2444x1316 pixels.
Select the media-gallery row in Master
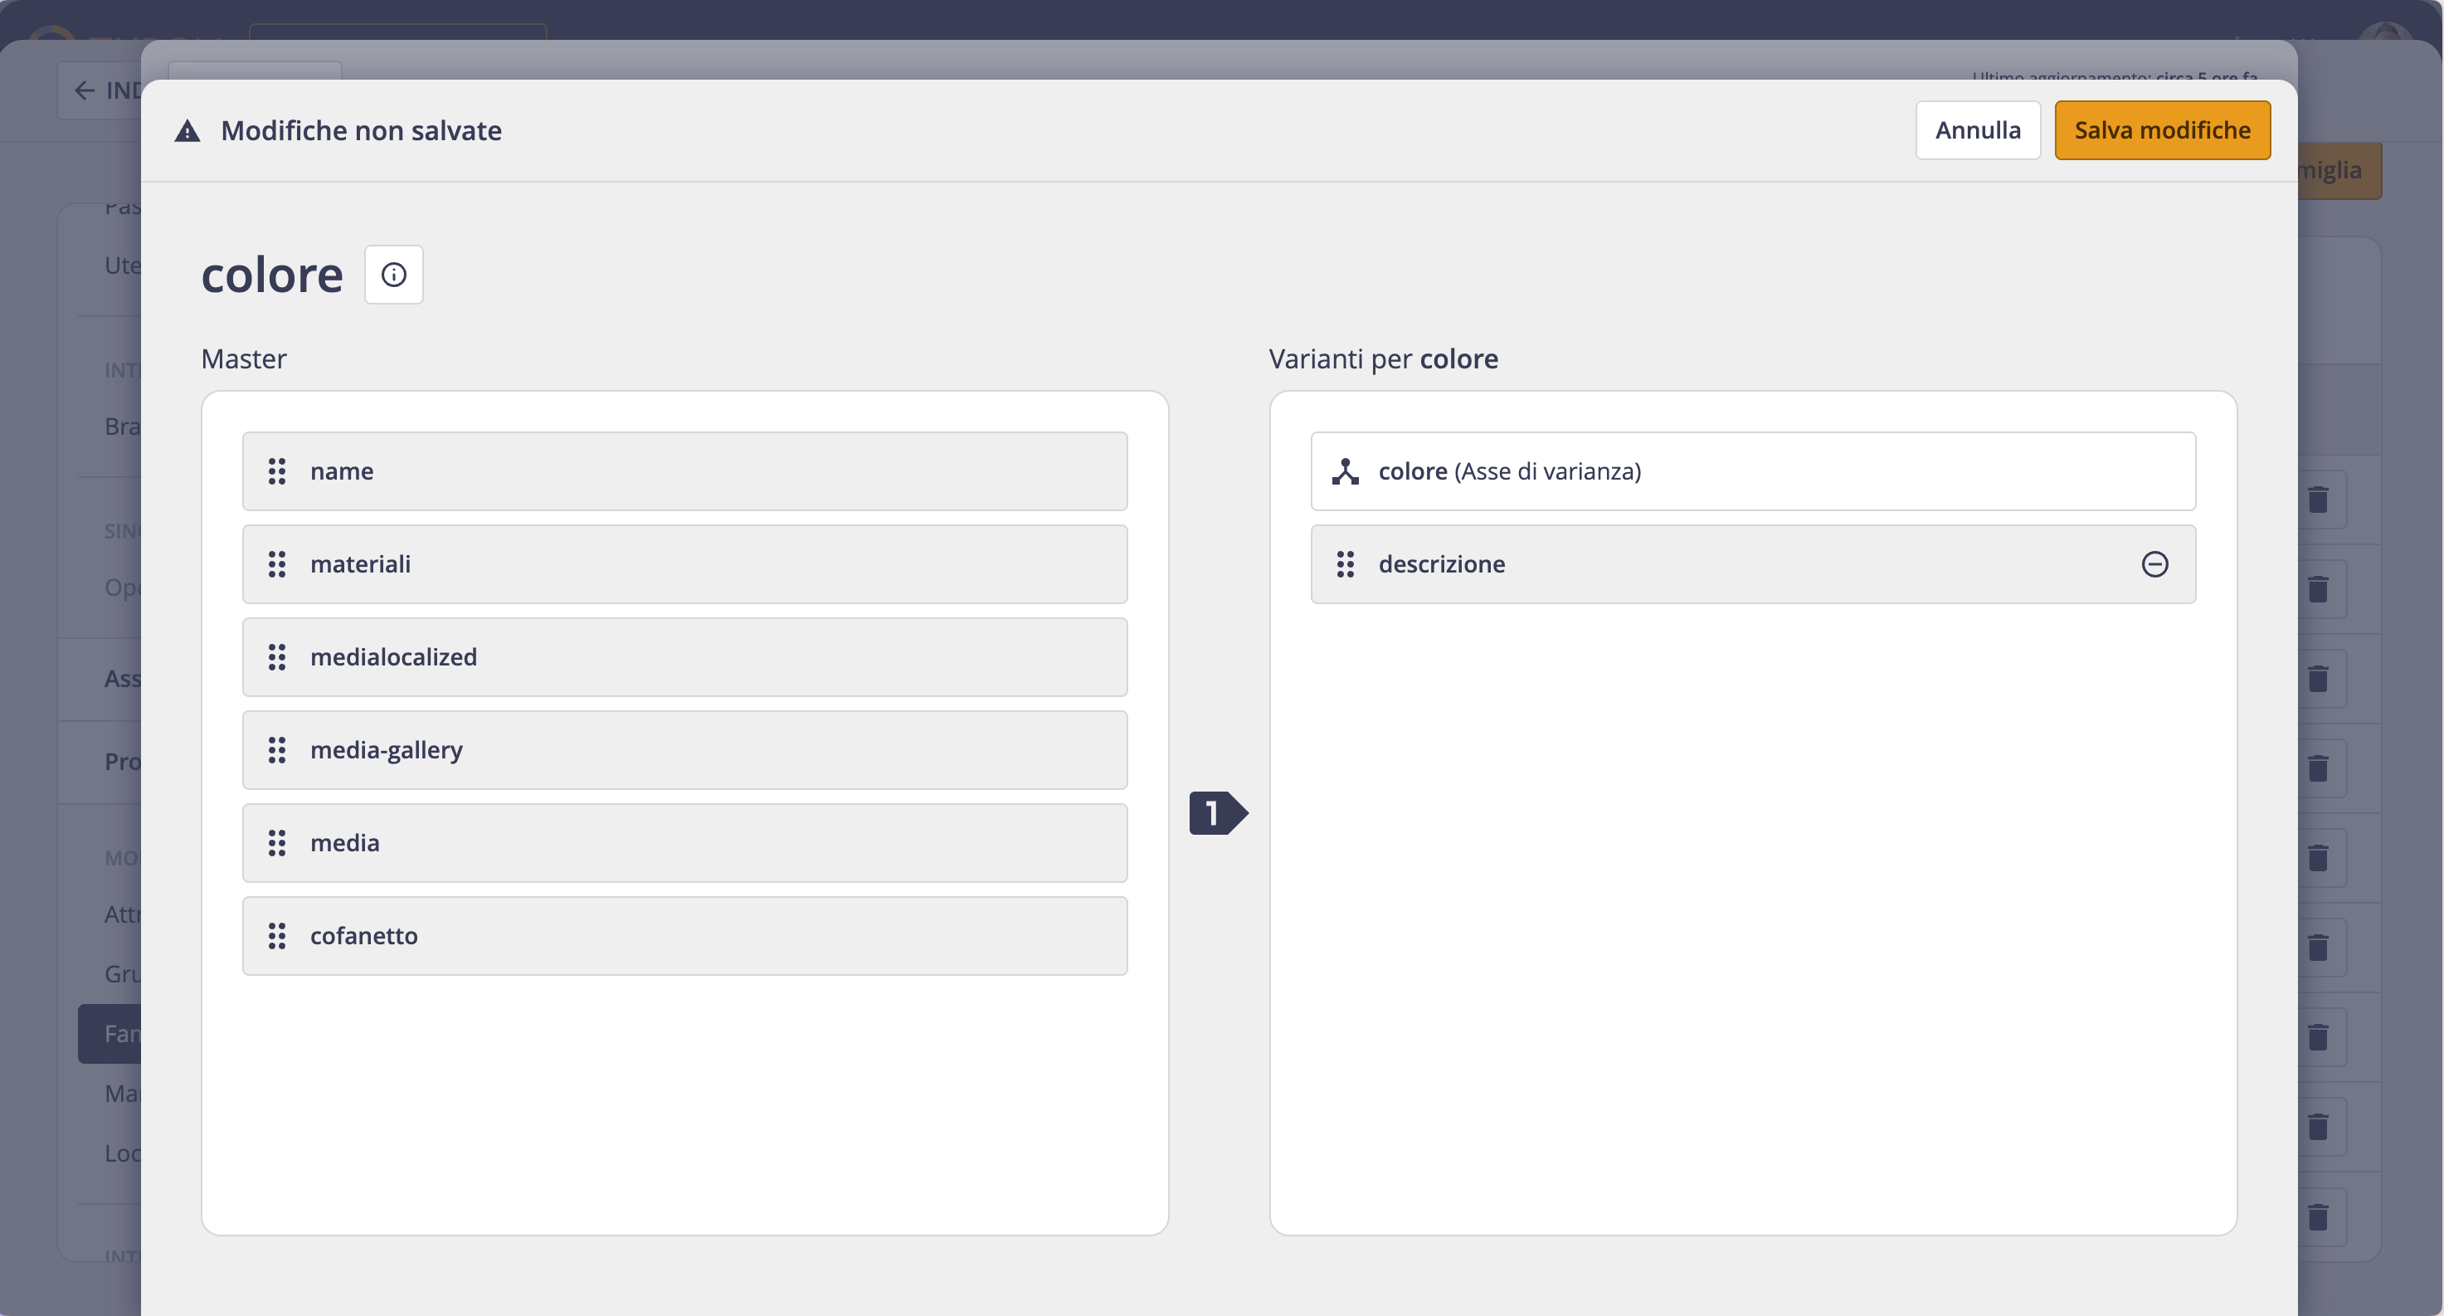coord(685,750)
